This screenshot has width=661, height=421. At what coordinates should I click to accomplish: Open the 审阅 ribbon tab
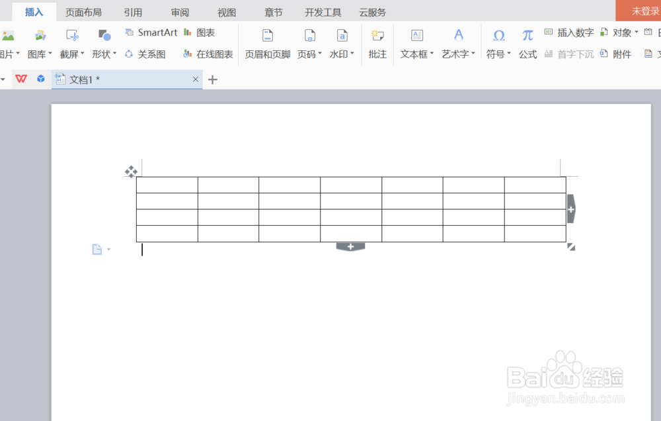(179, 11)
